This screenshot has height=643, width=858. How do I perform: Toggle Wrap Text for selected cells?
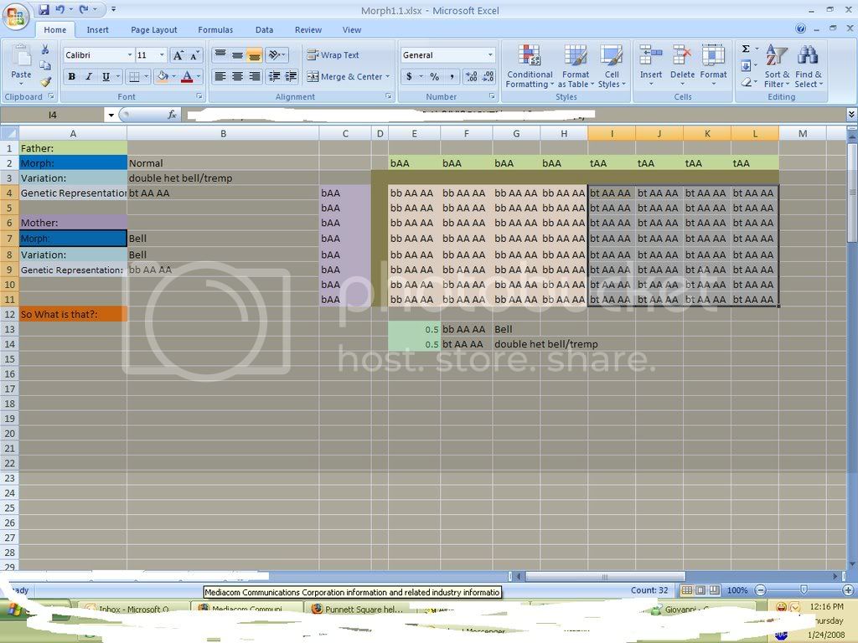point(333,55)
